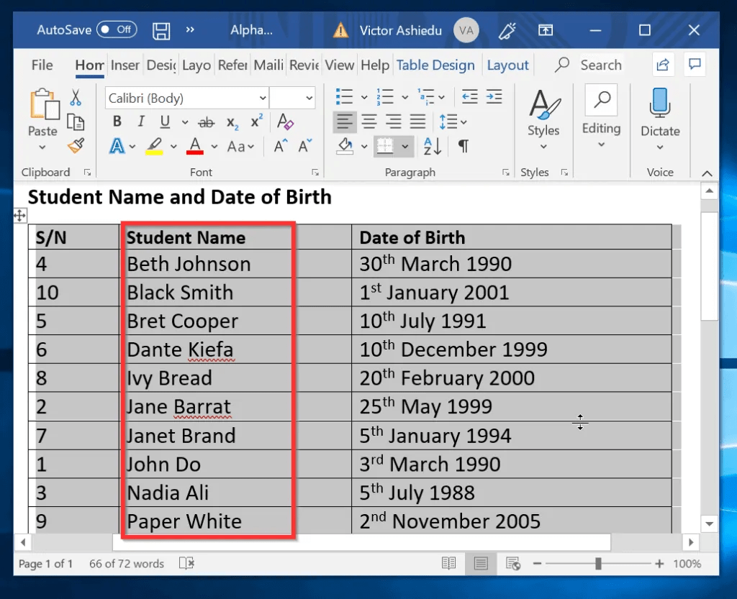This screenshot has height=599, width=737.
Task: Center-align text using the alignment icon
Action: (369, 122)
